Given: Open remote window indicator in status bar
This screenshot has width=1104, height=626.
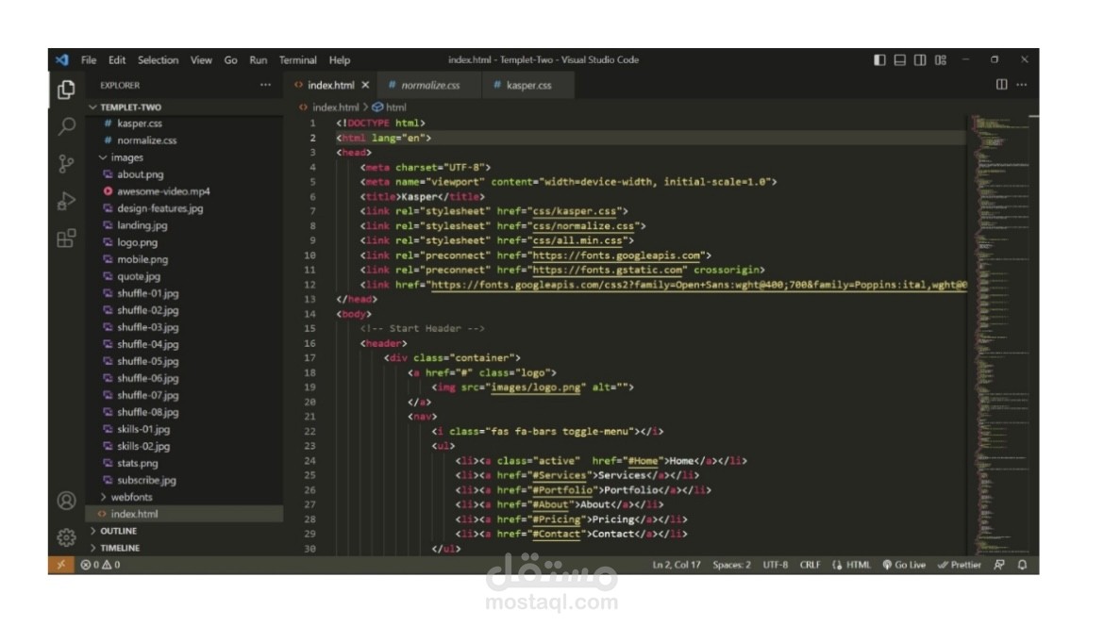Looking at the screenshot, I should [60, 565].
